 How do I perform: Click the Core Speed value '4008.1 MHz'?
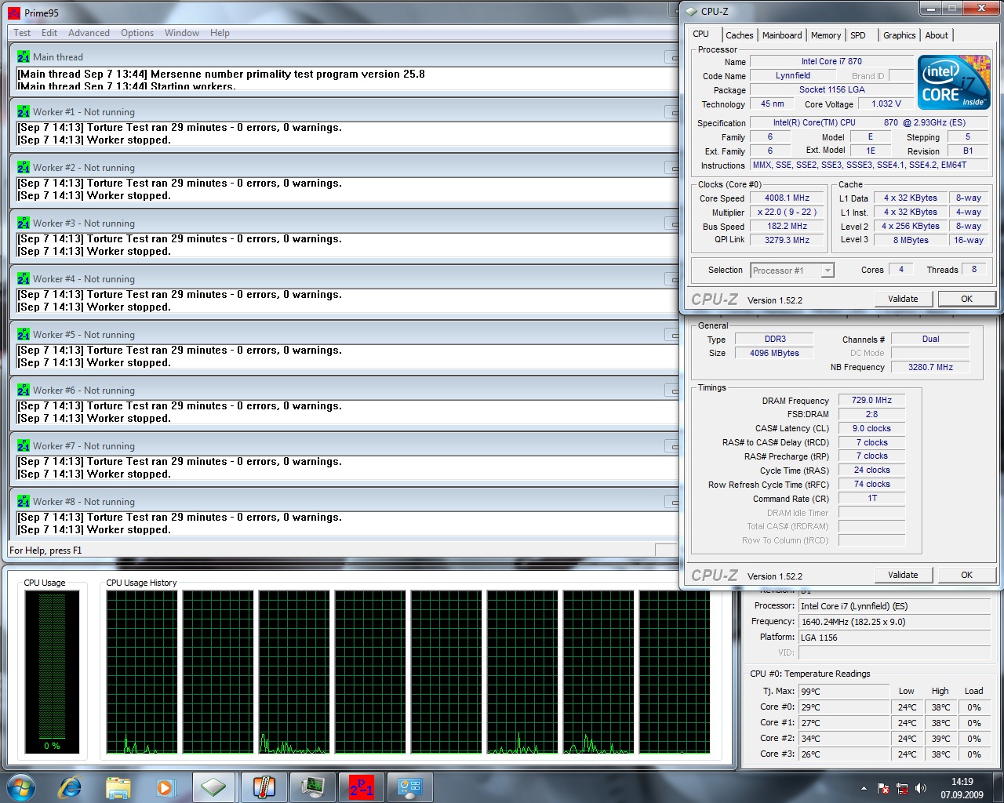[x=787, y=198]
